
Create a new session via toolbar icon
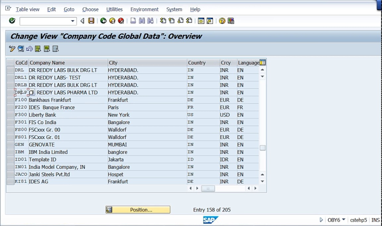tap(201, 21)
